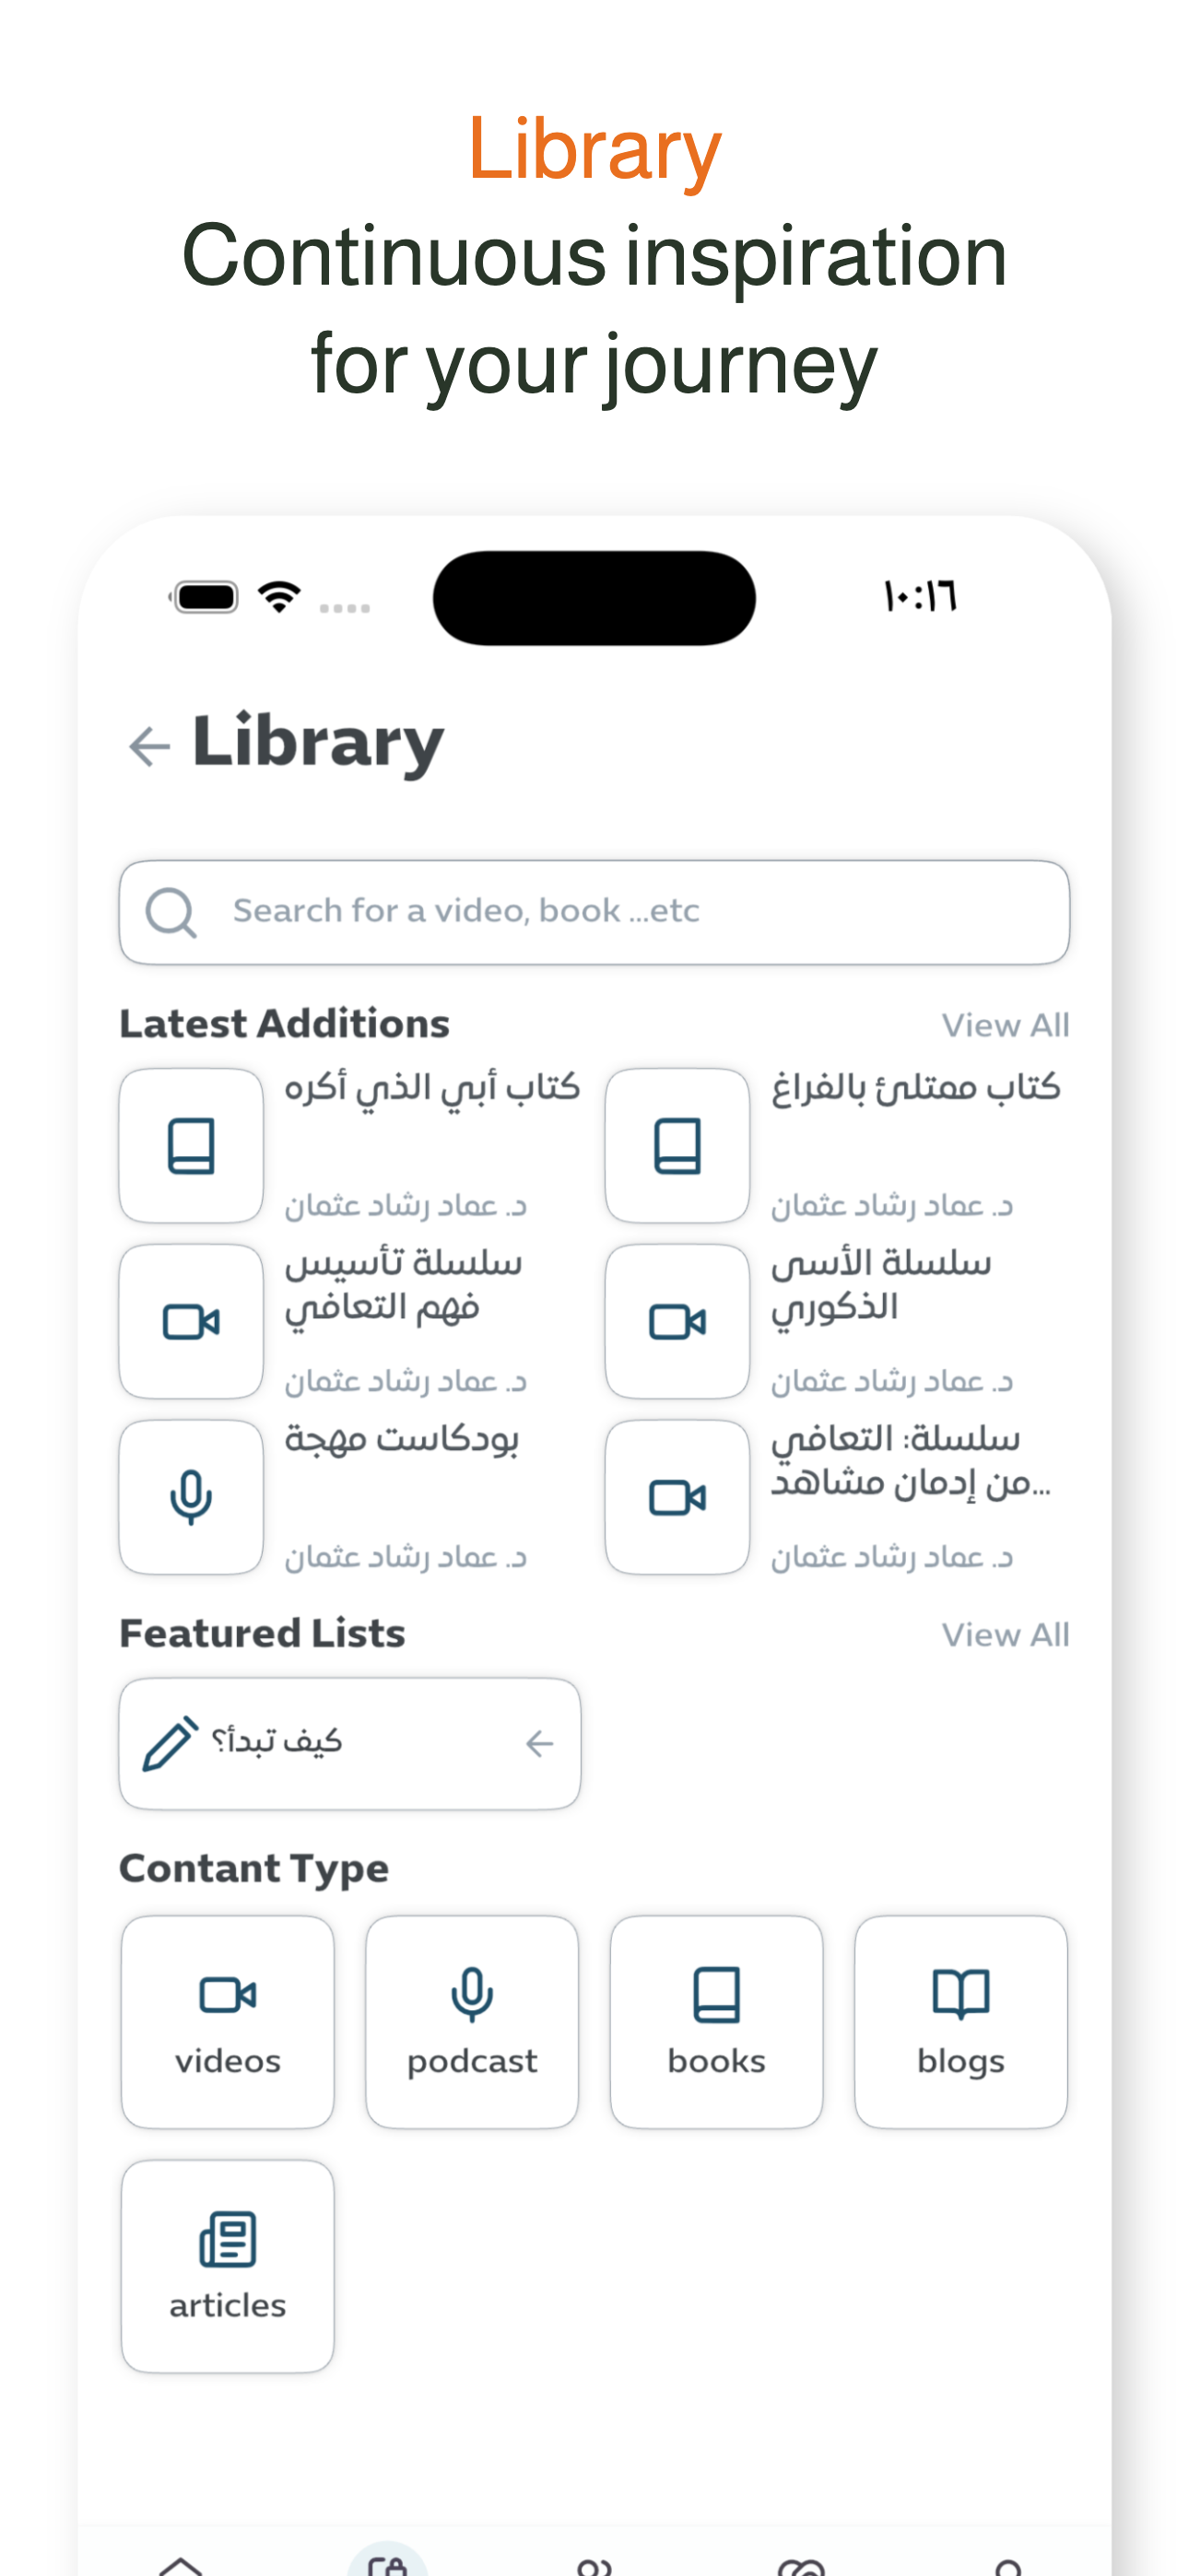1189x2576 pixels.
Task: View all Latest Additions
Action: click(x=1005, y=1025)
